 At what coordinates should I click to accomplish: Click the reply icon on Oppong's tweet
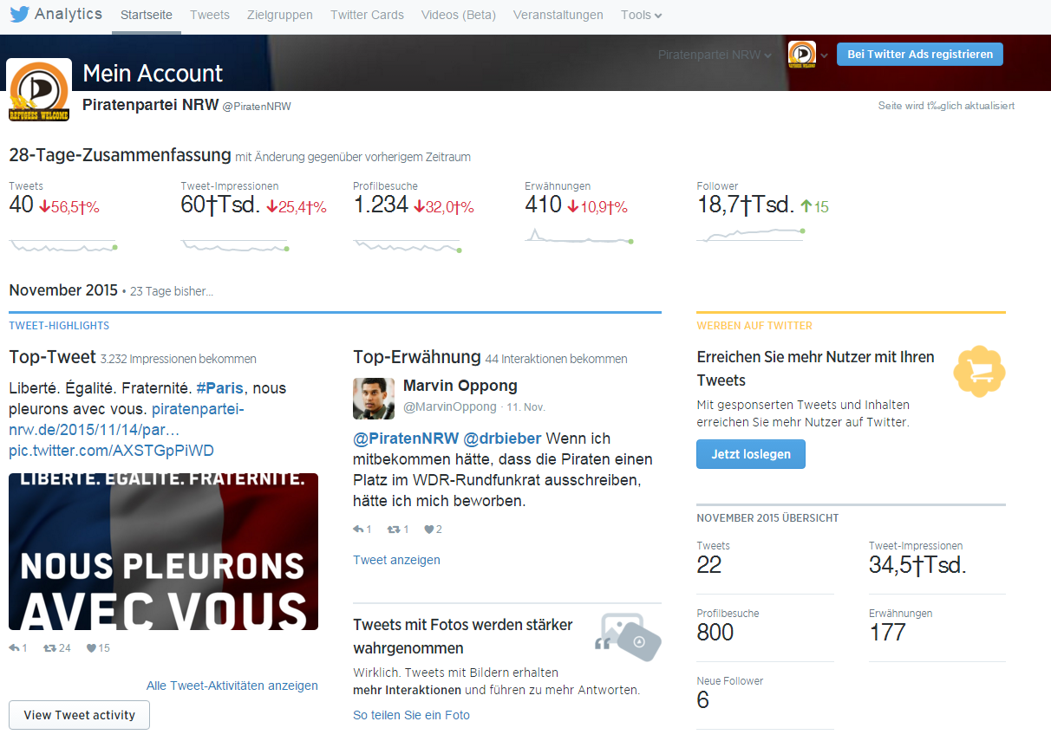[x=358, y=530]
